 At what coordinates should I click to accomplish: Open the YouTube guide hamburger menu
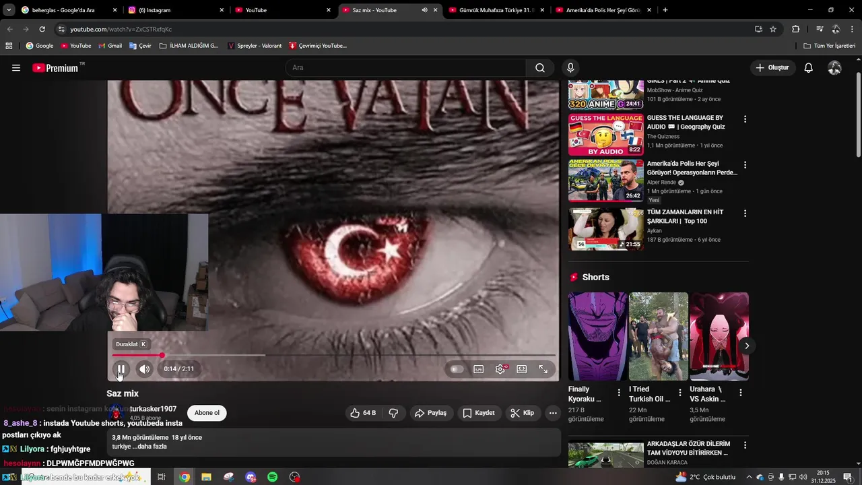coord(16,68)
